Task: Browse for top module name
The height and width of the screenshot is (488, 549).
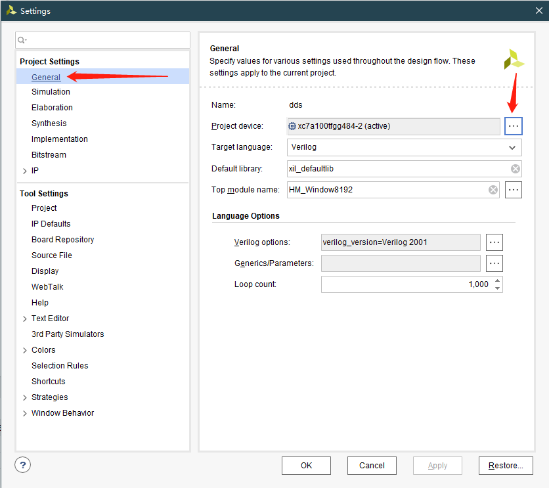Action: point(514,190)
